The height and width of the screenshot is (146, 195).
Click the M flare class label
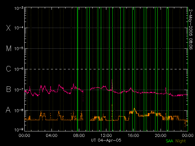[x=9, y=48]
